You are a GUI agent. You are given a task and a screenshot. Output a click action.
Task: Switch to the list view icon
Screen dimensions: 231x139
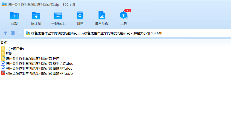(x=20, y=33)
